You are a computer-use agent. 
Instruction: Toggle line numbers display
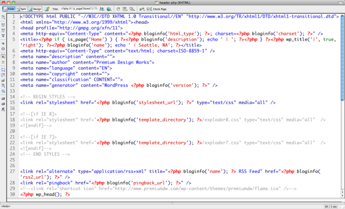click(x=3, y=56)
